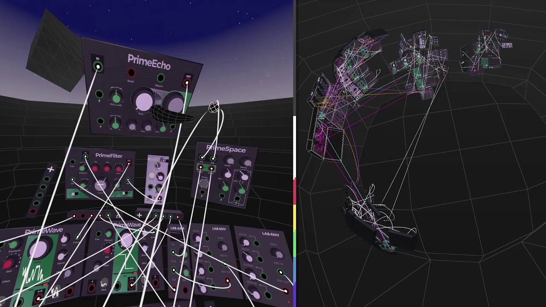This screenshot has height=307, width=546.
Task: Click the LAB-AMP IN jack
Action: click(173, 252)
